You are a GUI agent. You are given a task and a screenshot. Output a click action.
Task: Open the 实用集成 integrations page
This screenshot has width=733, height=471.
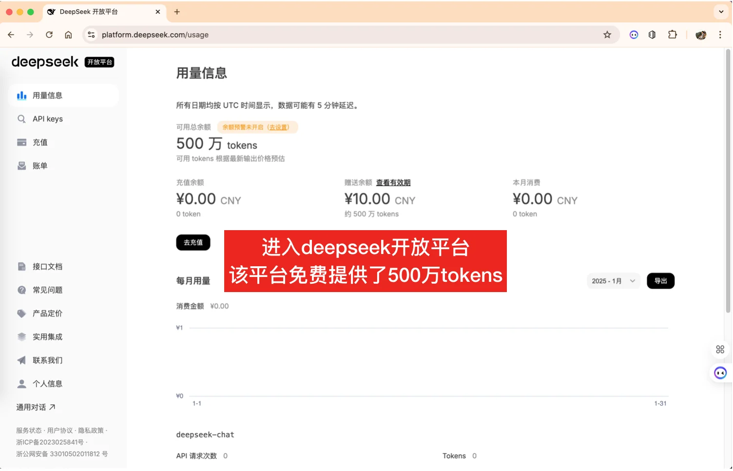[x=47, y=336]
